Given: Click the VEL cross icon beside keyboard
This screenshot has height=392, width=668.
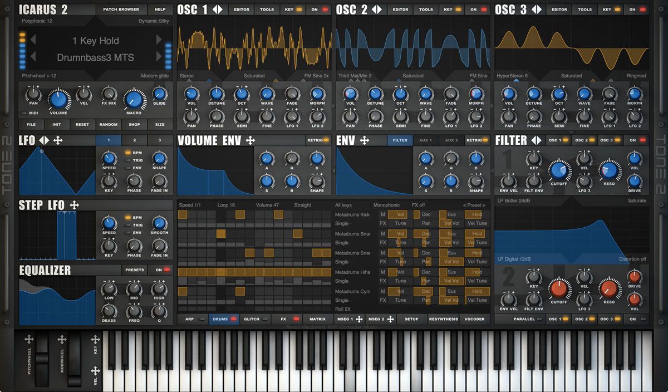Looking at the screenshot, I should point(95,371).
